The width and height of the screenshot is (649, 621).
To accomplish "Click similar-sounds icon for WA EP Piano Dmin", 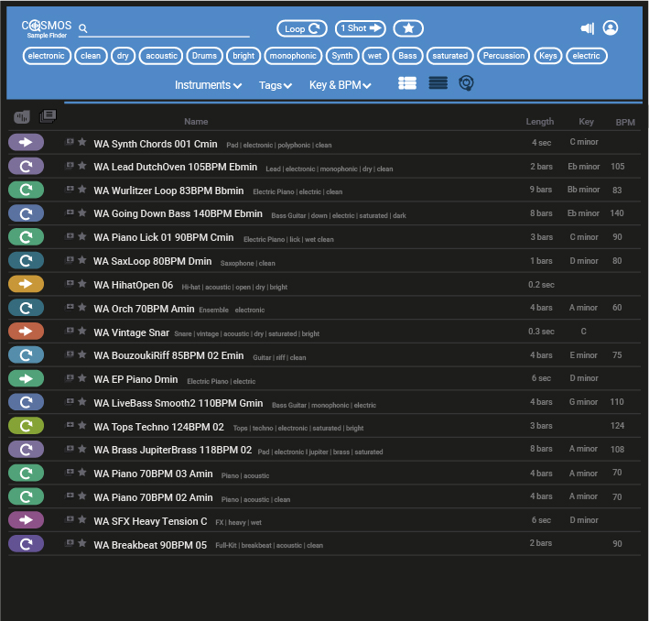I will click(70, 377).
